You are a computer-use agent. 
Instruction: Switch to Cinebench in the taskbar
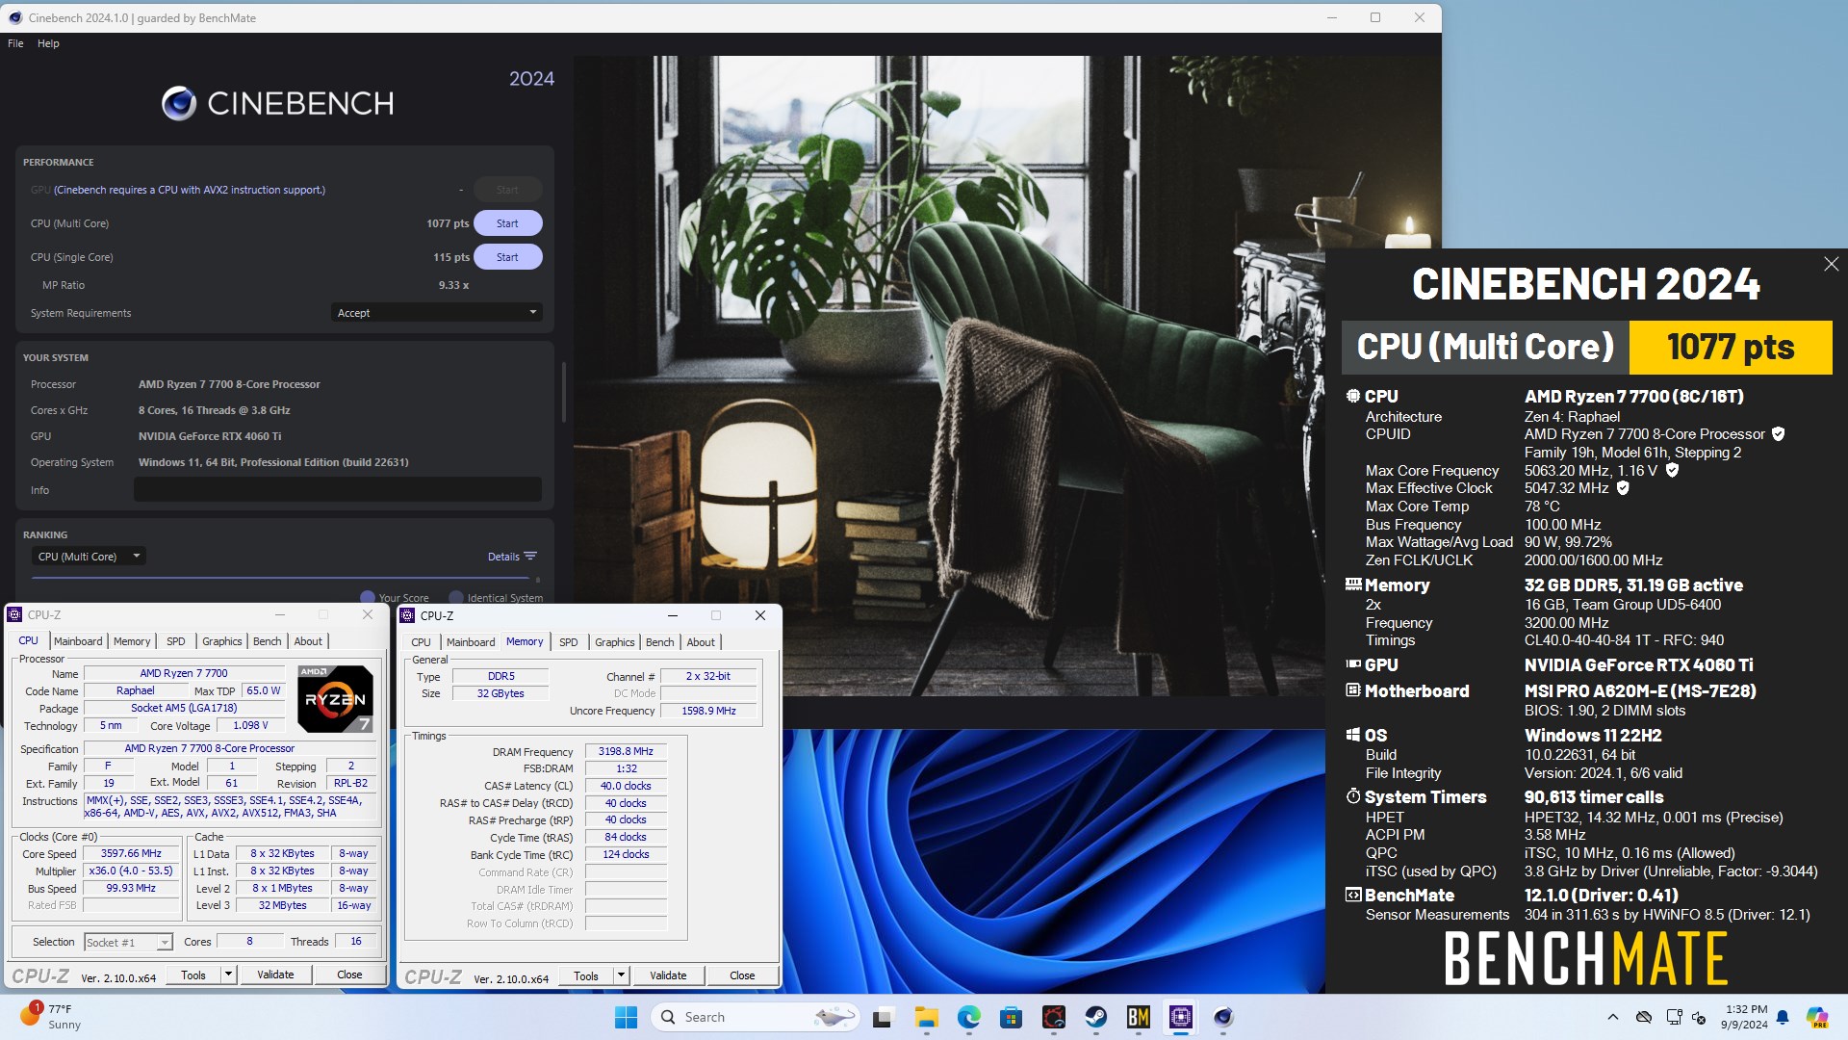1223,1017
